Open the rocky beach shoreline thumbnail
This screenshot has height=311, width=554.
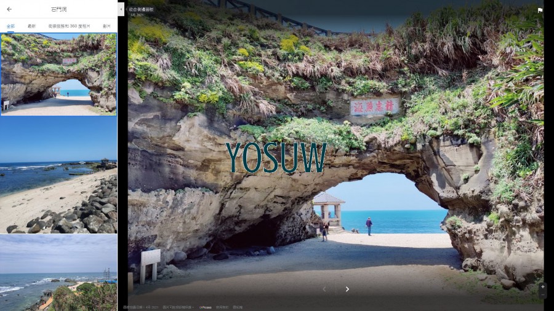[x=58, y=175]
